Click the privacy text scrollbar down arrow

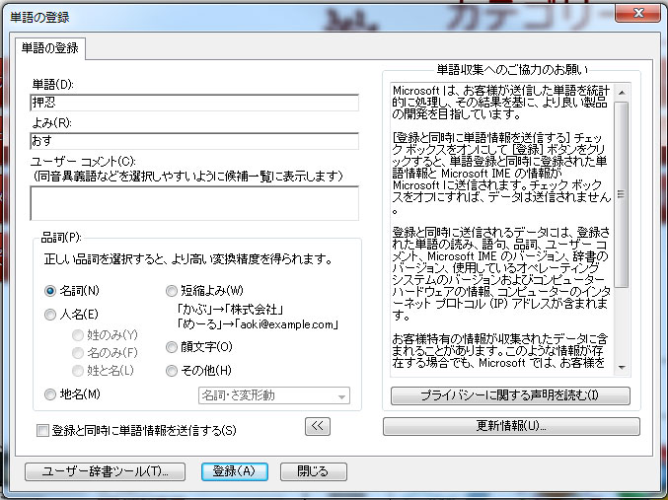pos(622,367)
